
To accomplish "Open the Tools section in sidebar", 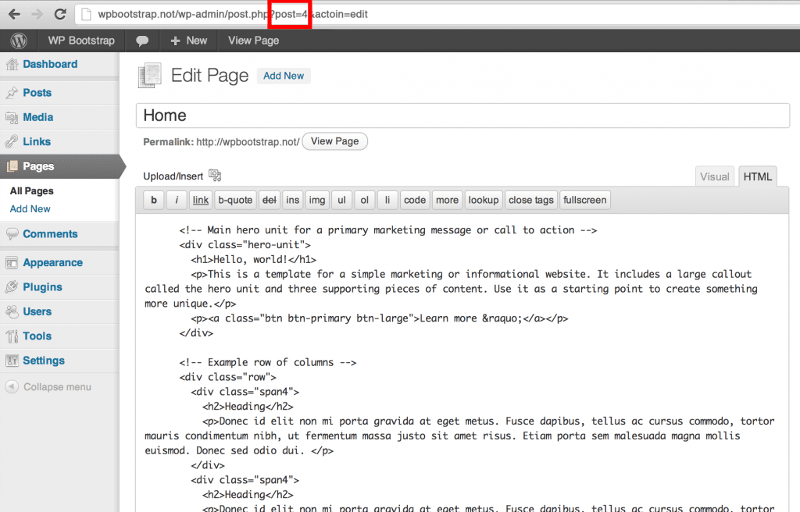I will pos(37,336).
